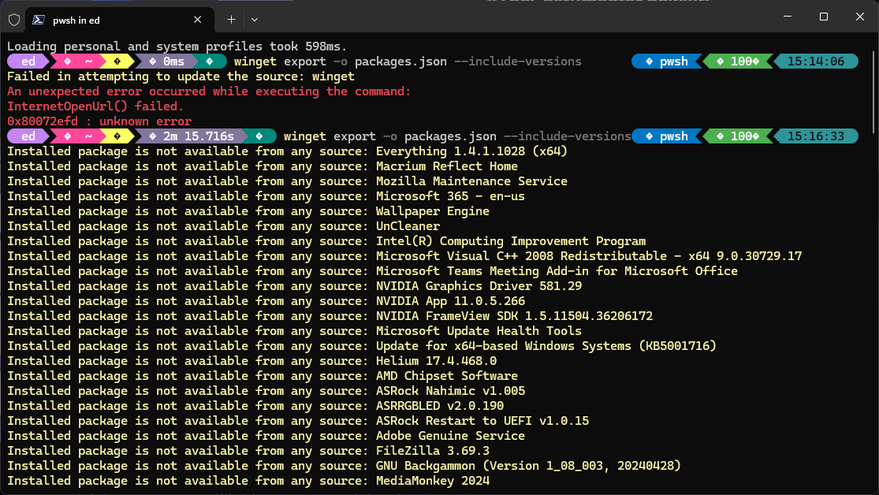
Task: Click the 'NVIDIA Graphics Driver 581.29' text
Action: [479, 286]
